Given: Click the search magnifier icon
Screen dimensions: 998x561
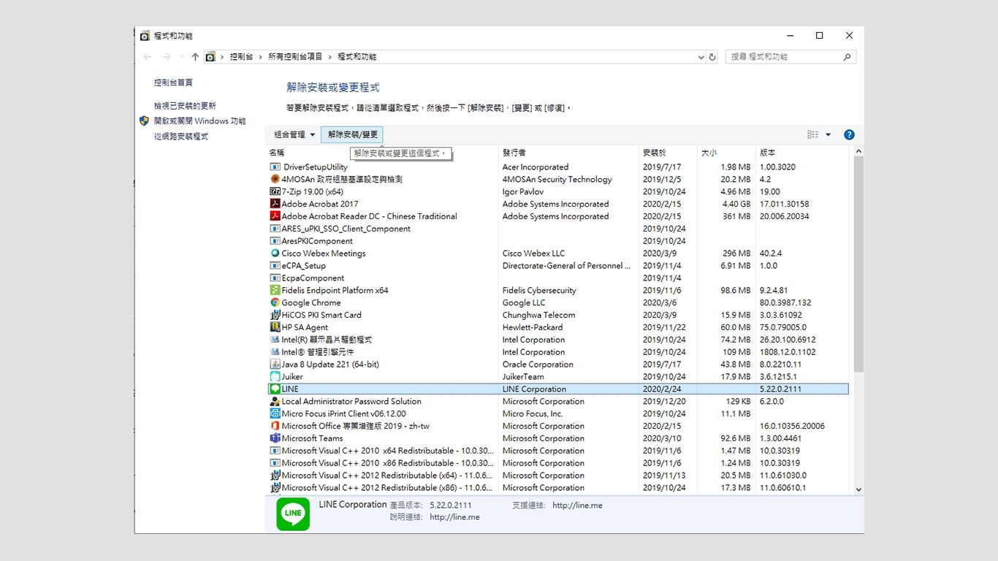Looking at the screenshot, I should pyautogui.click(x=847, y=57).
